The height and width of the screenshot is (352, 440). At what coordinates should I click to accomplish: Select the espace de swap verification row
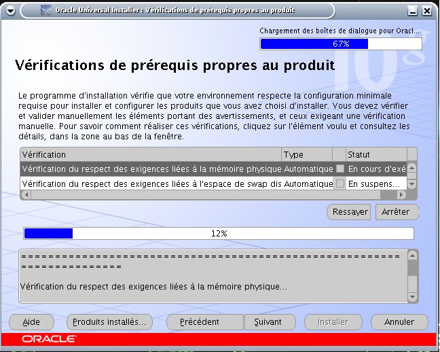[213, 183]
